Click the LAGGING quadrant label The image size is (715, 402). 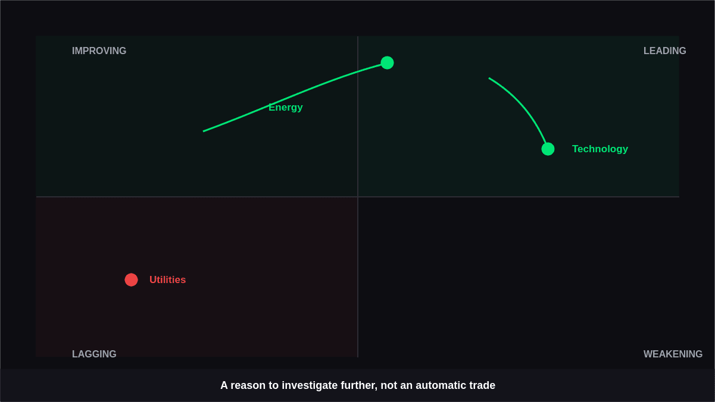pyautogui.click(x=94, y=354)
